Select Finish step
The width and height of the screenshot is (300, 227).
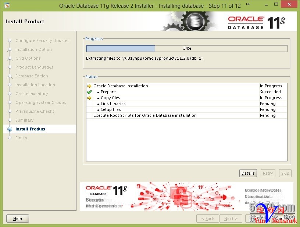coord(21,138)
